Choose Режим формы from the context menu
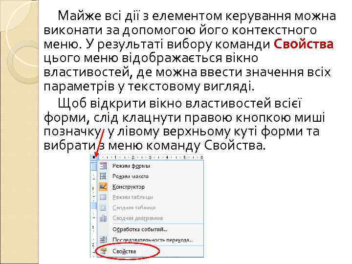 (x=150, y=166)
